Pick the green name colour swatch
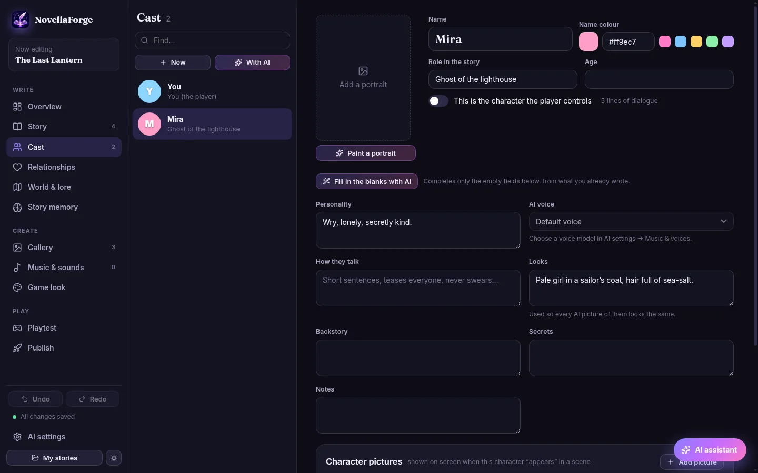Viewport: 758px width, 473px height. click(712, 42)
